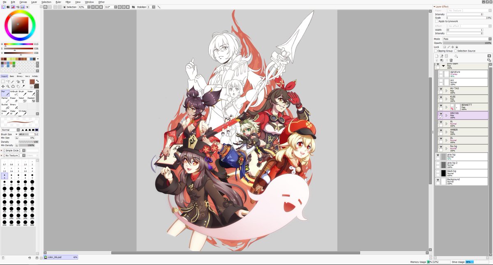This screenshot has height=265, width=493.
Task: Hide the HU TAO layer folder
Action: click(x=441, y=89)
